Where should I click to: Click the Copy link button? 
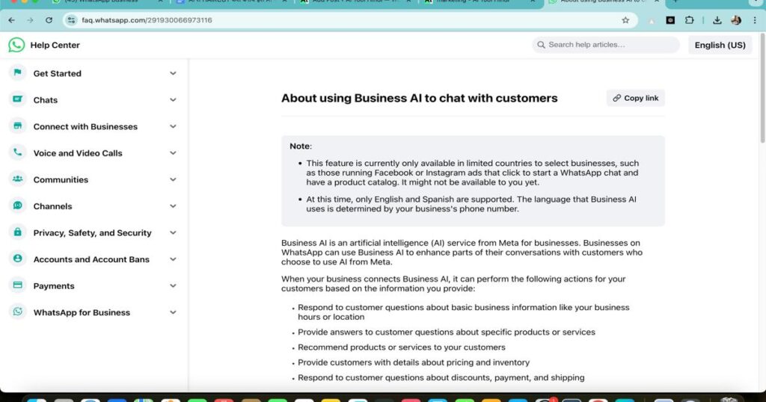(x=636, y=98)
